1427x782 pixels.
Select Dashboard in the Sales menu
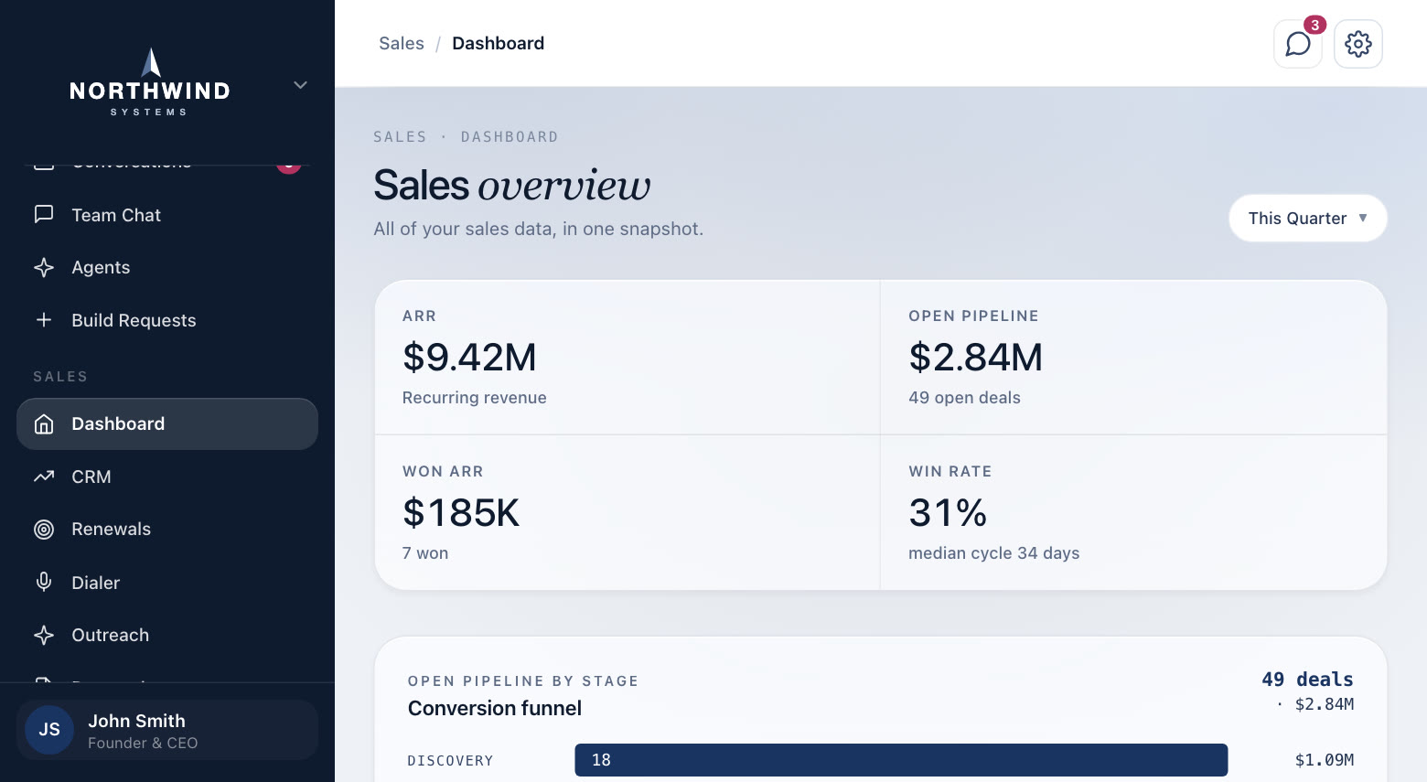point(167,424)
